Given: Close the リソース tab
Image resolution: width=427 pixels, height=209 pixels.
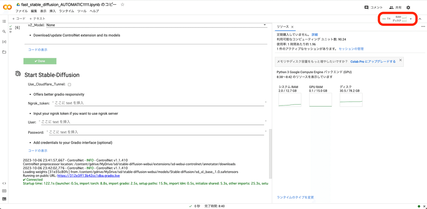Looking at the screenshot, I should coord(292,27).
